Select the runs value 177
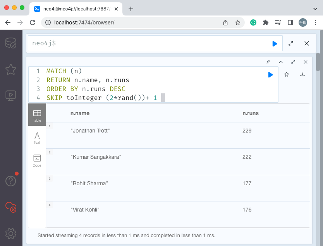This screenshot has width=323, height=246. tap(247, 183)
